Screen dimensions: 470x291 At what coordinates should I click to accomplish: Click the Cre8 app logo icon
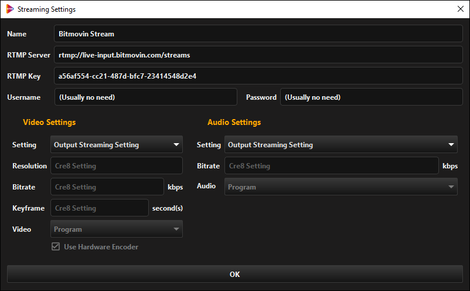tap(10, 9)
